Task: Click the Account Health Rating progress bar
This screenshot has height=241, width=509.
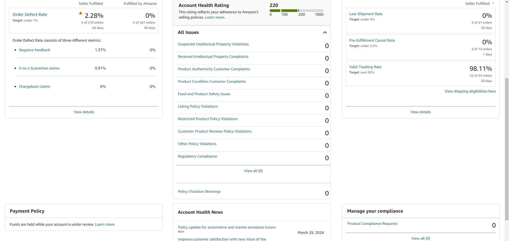Action: tap(296, 11)
